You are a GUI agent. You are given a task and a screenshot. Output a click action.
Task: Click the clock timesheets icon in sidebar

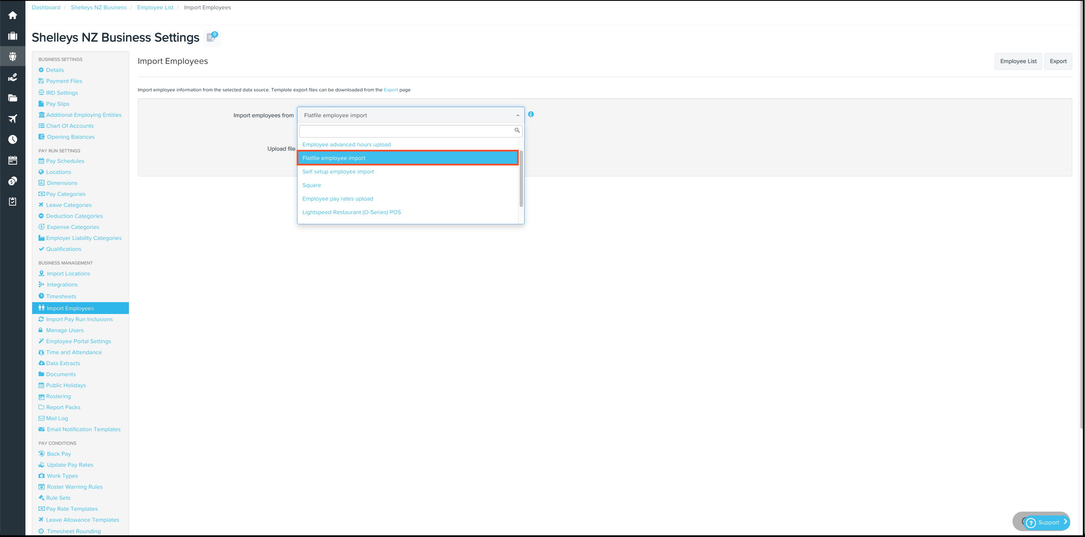click(x=13, y=139)
